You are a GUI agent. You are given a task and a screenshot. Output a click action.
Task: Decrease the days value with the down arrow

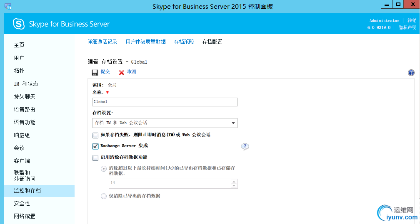click(x=234, y=186)
